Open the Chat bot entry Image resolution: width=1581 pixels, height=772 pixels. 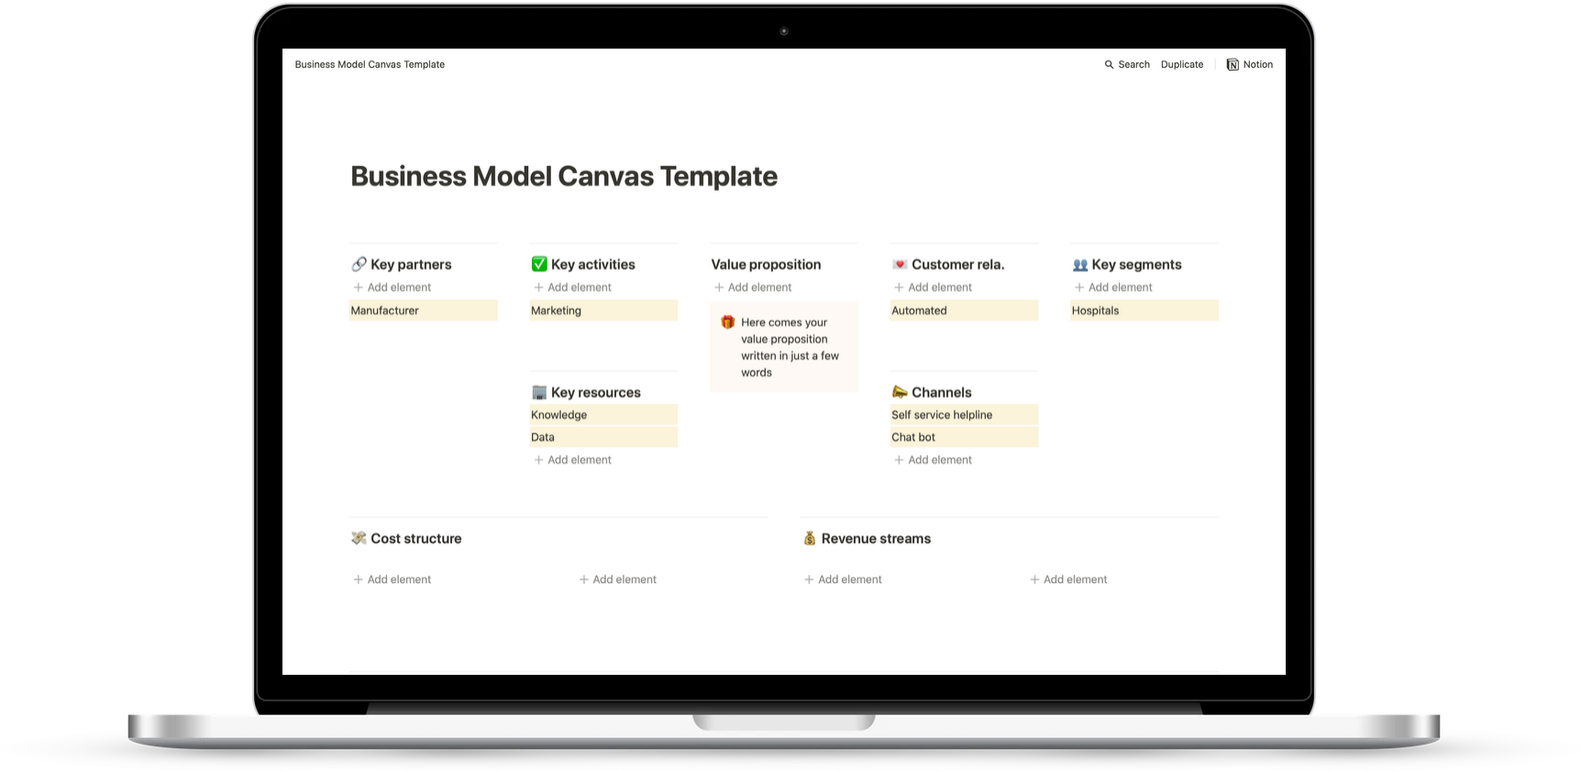[x=913, y=437]
